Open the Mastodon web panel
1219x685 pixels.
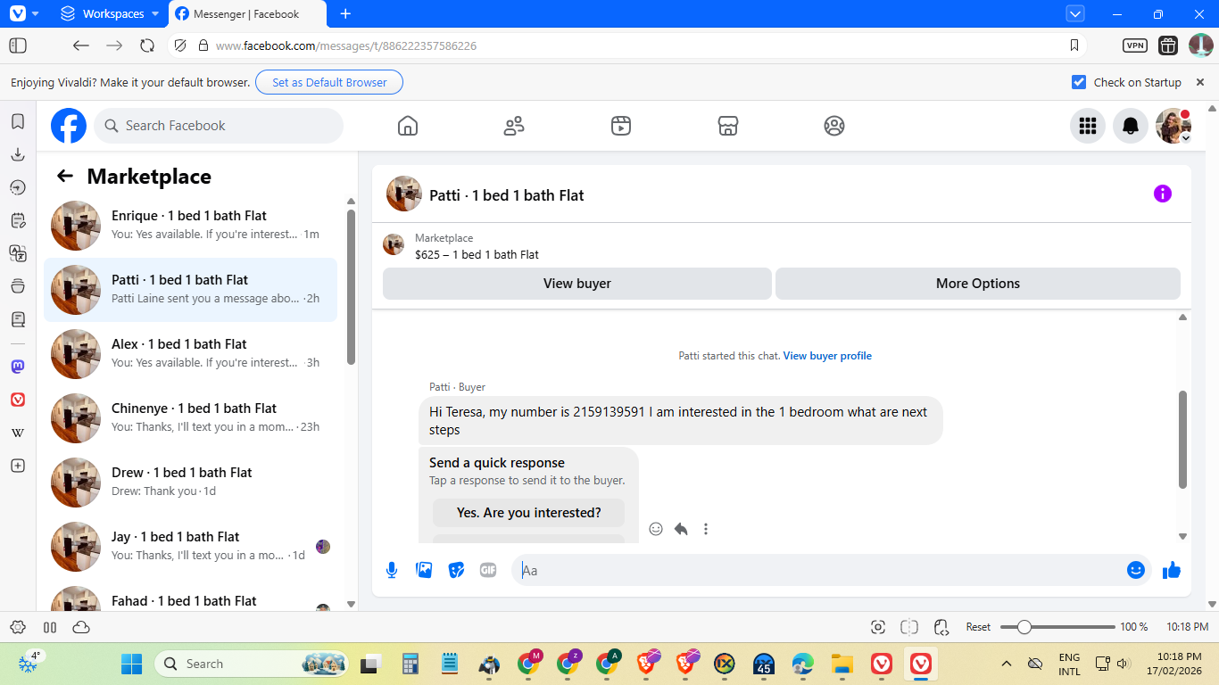(x=18, y=367)
